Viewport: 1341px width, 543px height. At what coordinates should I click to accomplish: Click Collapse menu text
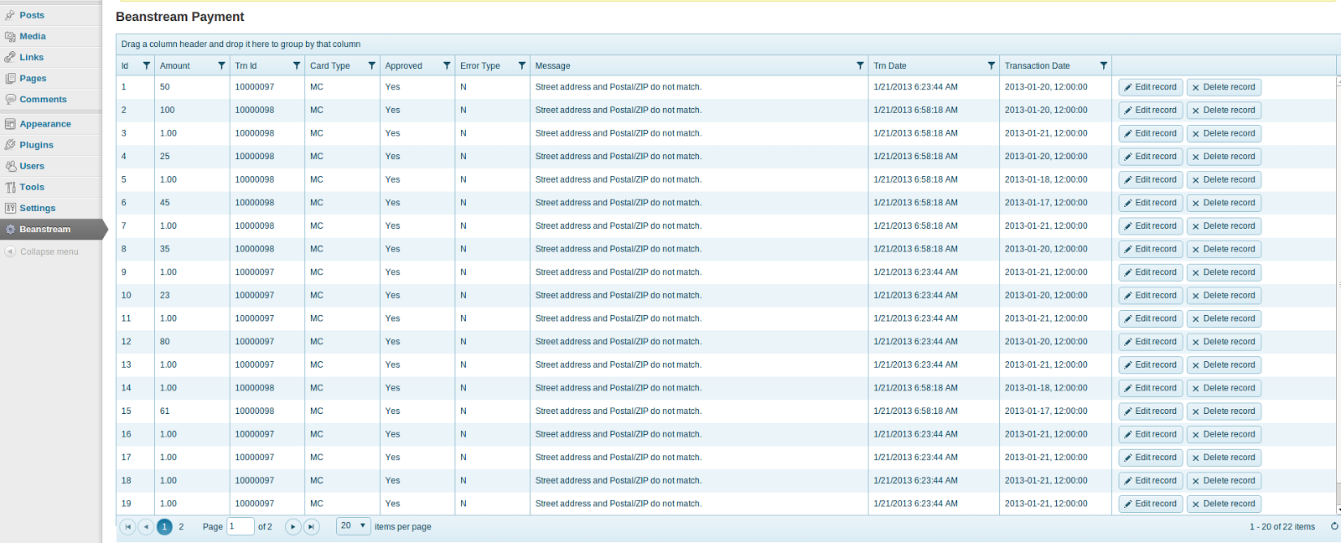pos(49,251)
